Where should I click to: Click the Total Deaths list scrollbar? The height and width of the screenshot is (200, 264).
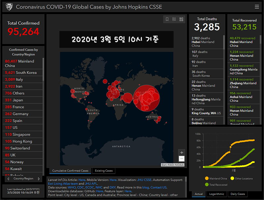224,42
